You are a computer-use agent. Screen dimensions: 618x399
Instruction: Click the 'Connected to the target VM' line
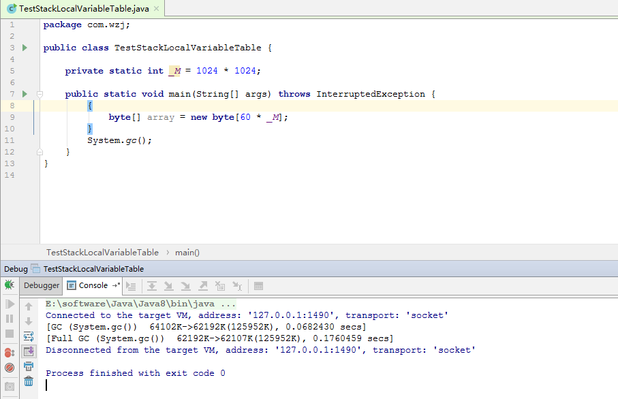(x=247, y=315)
